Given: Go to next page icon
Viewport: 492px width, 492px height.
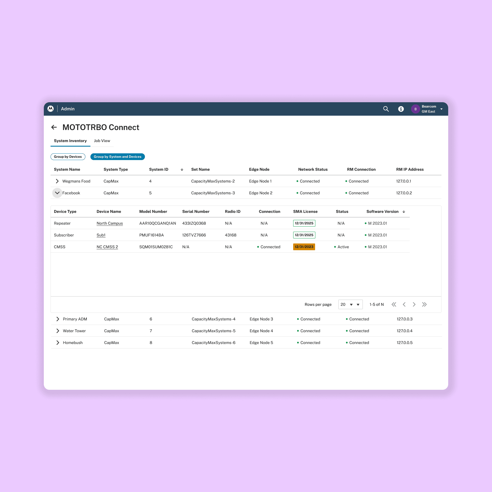Looking at the screenshot, I should tap(414, 304).
